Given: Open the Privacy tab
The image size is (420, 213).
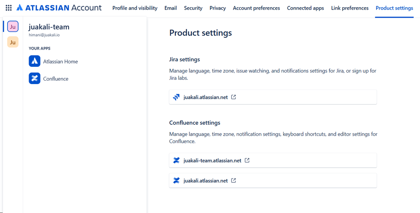Looking at the screenshot, I should [x=218, y=8].
